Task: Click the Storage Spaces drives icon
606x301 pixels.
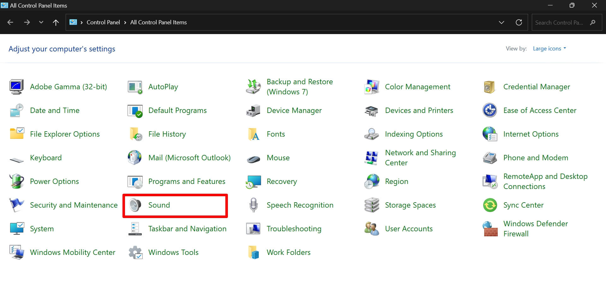Action: (371, 205)
